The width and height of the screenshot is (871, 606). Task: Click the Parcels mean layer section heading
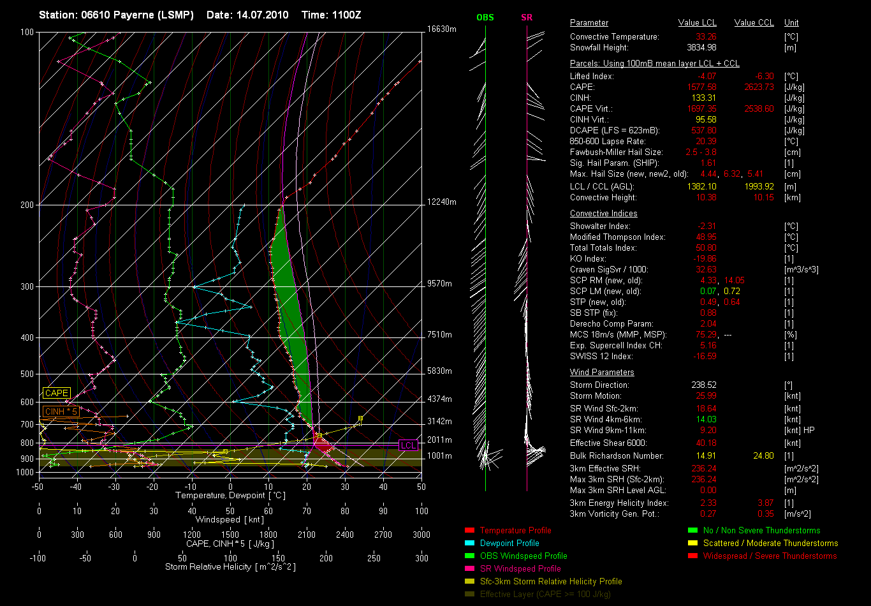(654, 64)
